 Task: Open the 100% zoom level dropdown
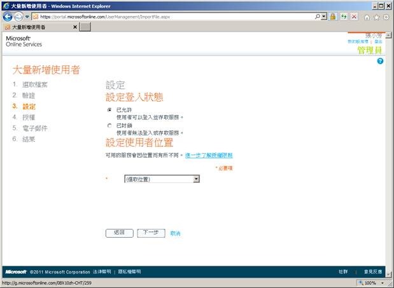tap(383, 283)
